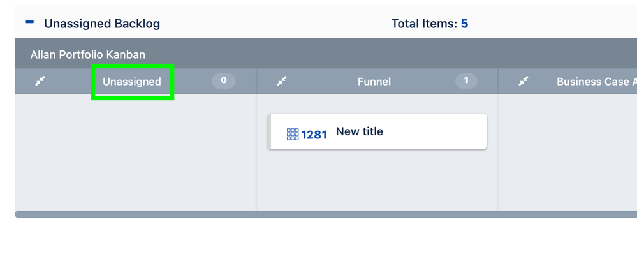Image resolution: width=637 pixels, height=268 pixels.
Task: Click empty space below card in Funnel column
Action: (x=377, y=181)
